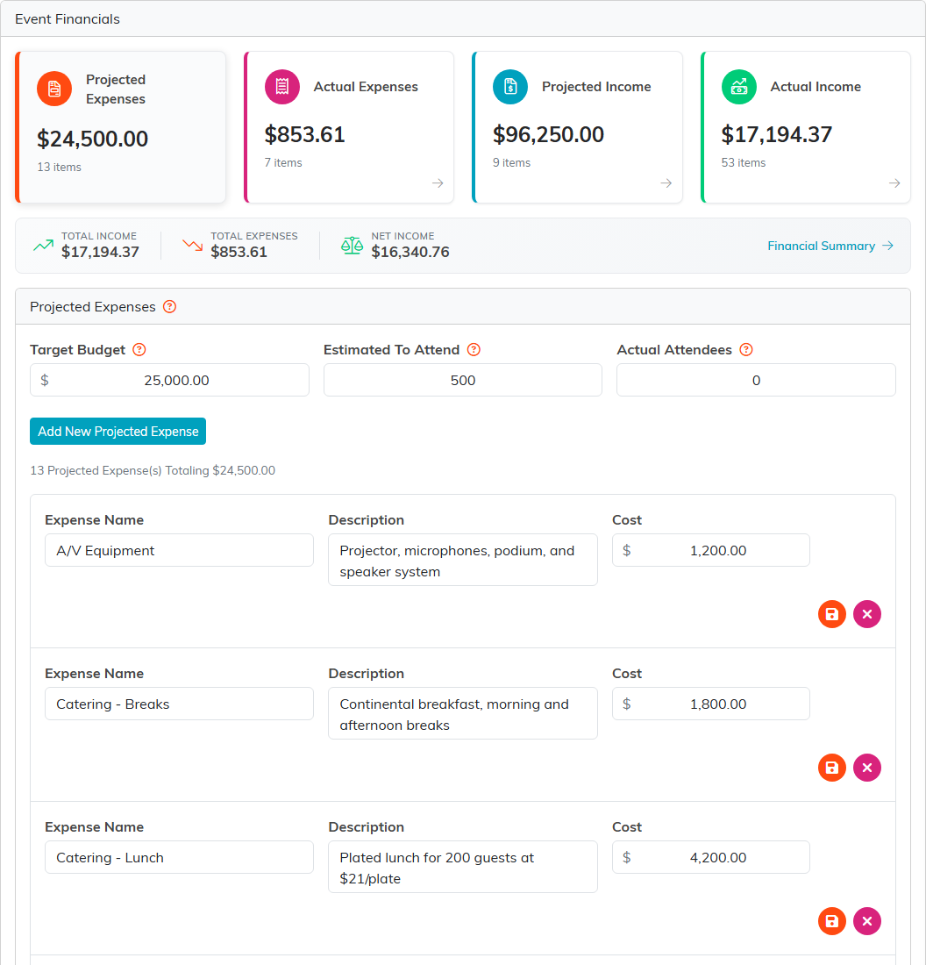The image size is (926, 965).
Task: Edit the continental breakfast description field
Action: (463, 713)
